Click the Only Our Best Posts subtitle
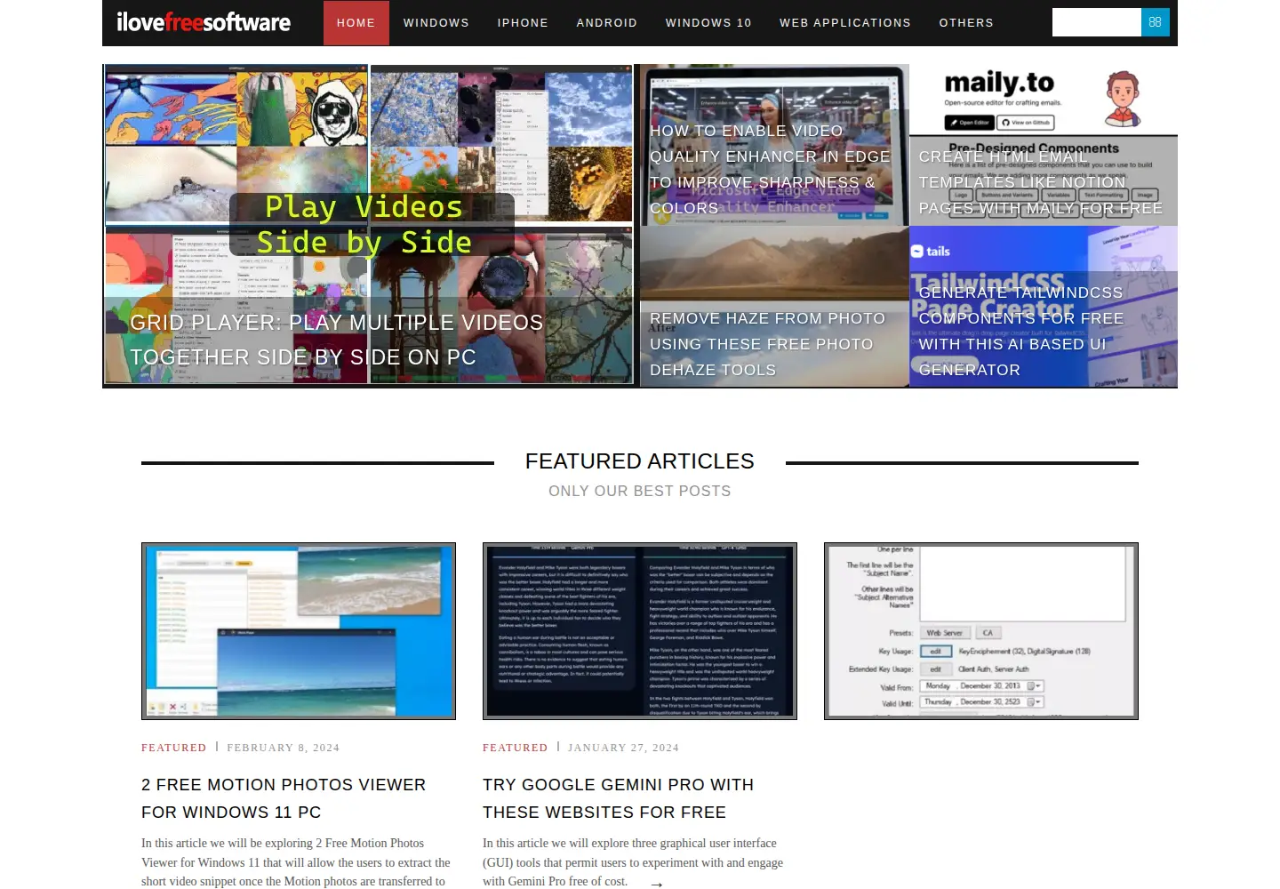1280x889 pixels. [640, 491]
